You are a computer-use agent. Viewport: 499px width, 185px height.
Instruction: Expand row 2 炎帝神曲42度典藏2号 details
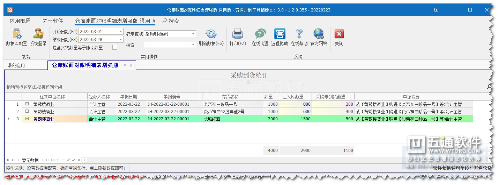point(27,111)
